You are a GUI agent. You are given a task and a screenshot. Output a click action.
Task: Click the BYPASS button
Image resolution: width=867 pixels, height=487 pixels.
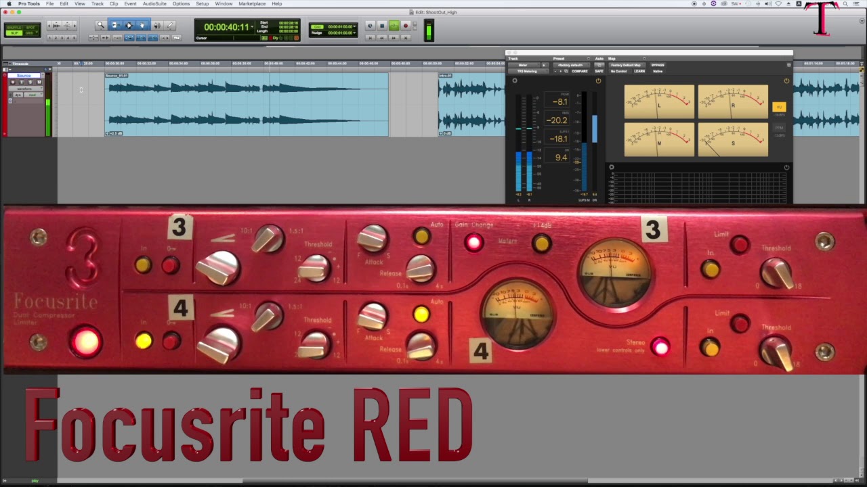coord(658,65)
